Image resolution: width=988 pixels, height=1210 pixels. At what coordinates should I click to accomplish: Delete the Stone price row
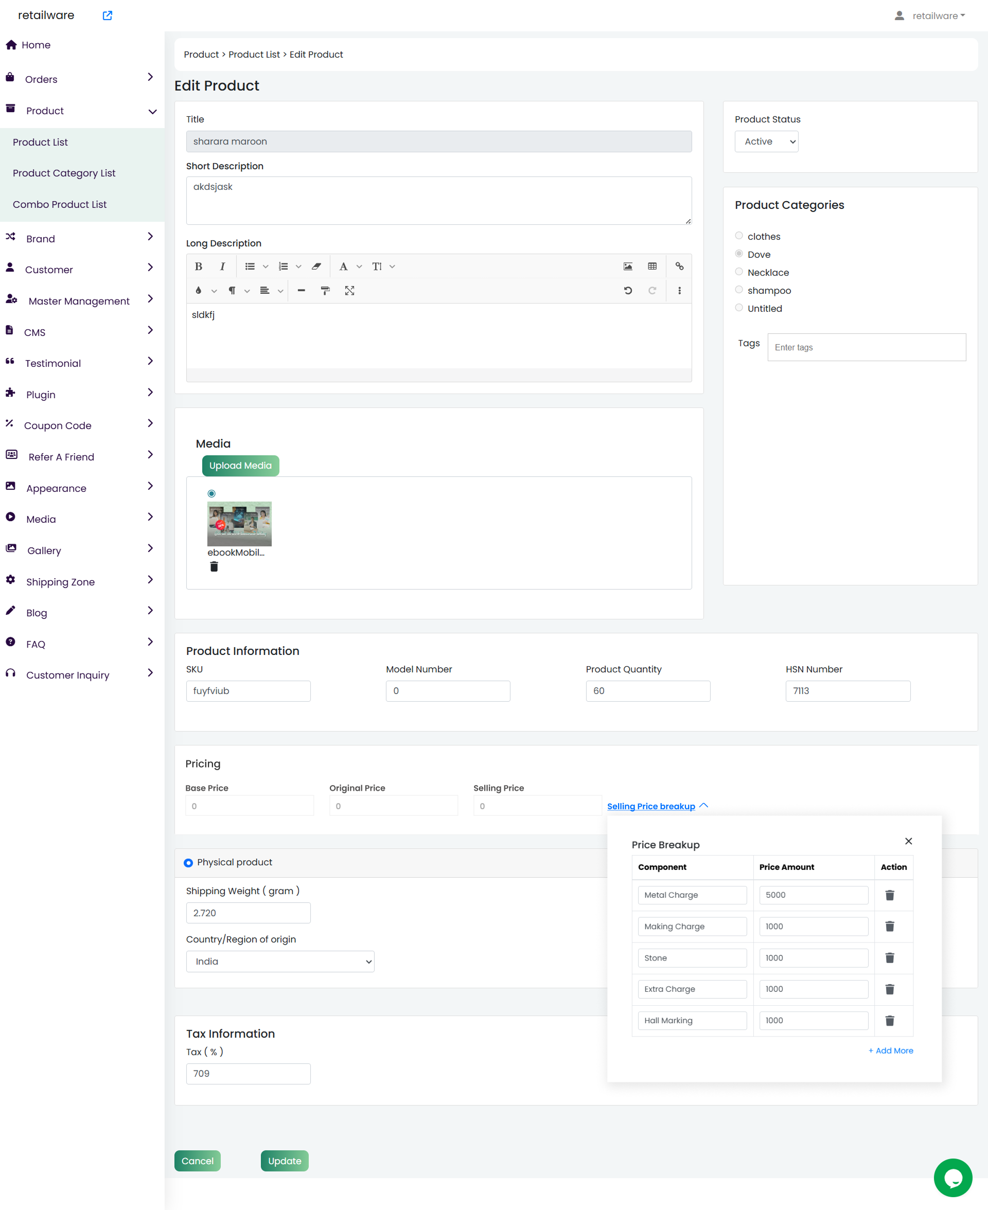[890, 958]
